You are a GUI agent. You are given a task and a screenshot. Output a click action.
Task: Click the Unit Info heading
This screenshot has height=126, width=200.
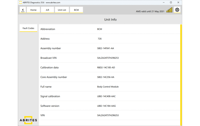coord(110,20)
